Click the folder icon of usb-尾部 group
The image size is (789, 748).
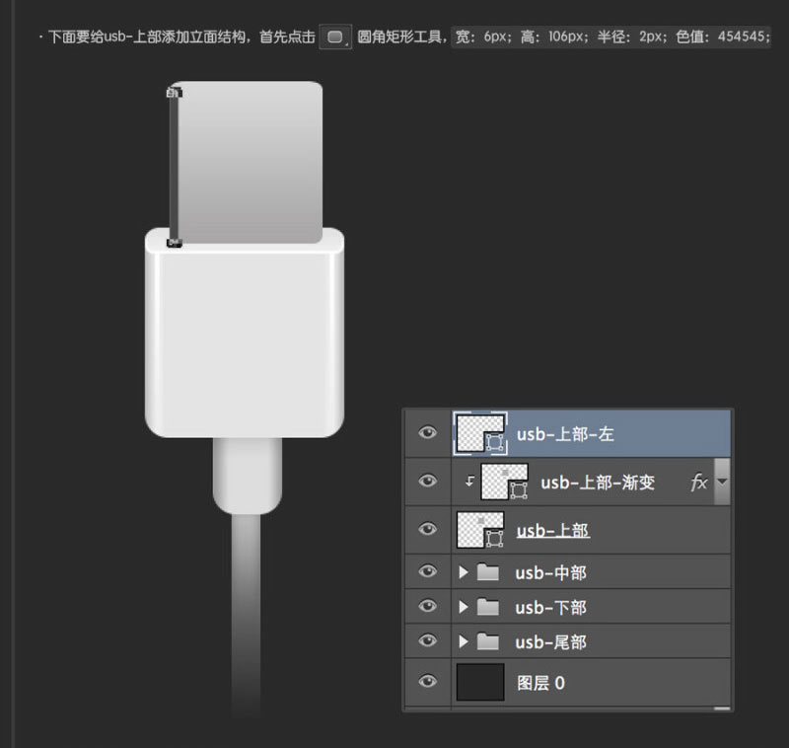pos(487,641)
